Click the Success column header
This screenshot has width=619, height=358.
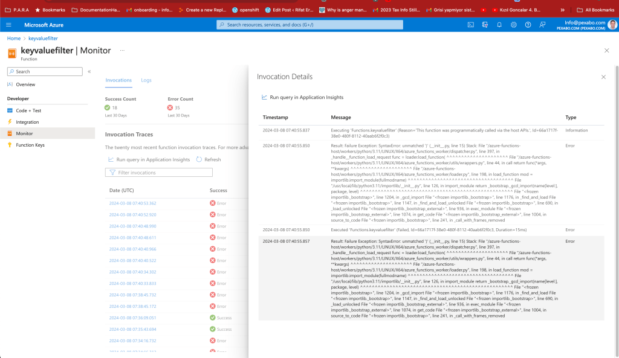click(218, 190)
